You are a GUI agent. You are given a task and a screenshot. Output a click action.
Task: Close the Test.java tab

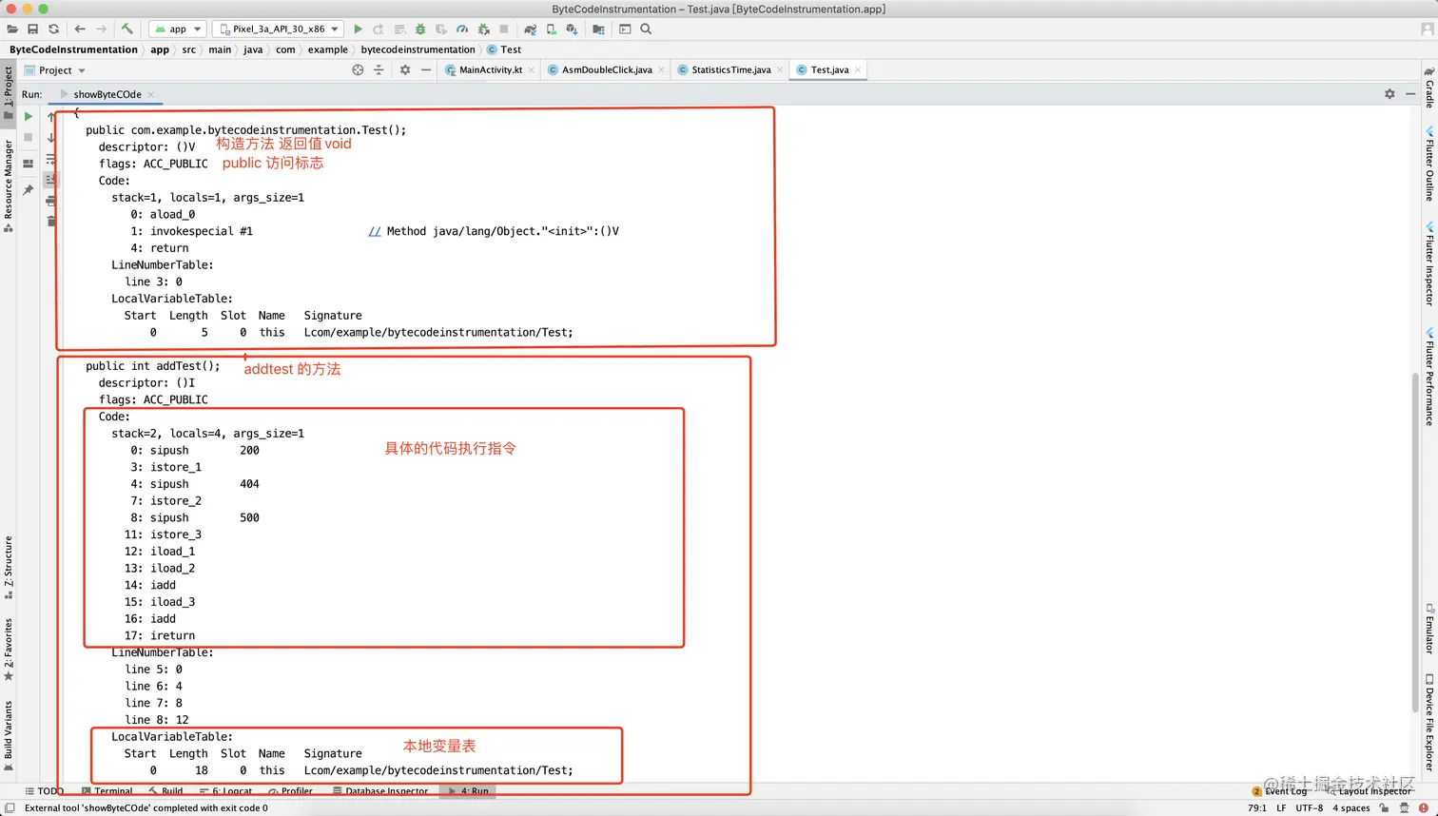858,70
